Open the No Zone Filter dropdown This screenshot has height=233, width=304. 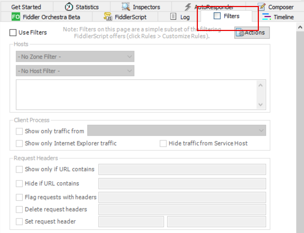click(x=75, y=57)
